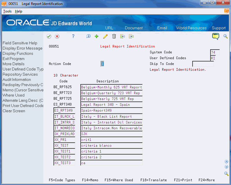Click the yellow pencil change icon
The height and width of the screenshot is (185, 231).
coord(105,36)
